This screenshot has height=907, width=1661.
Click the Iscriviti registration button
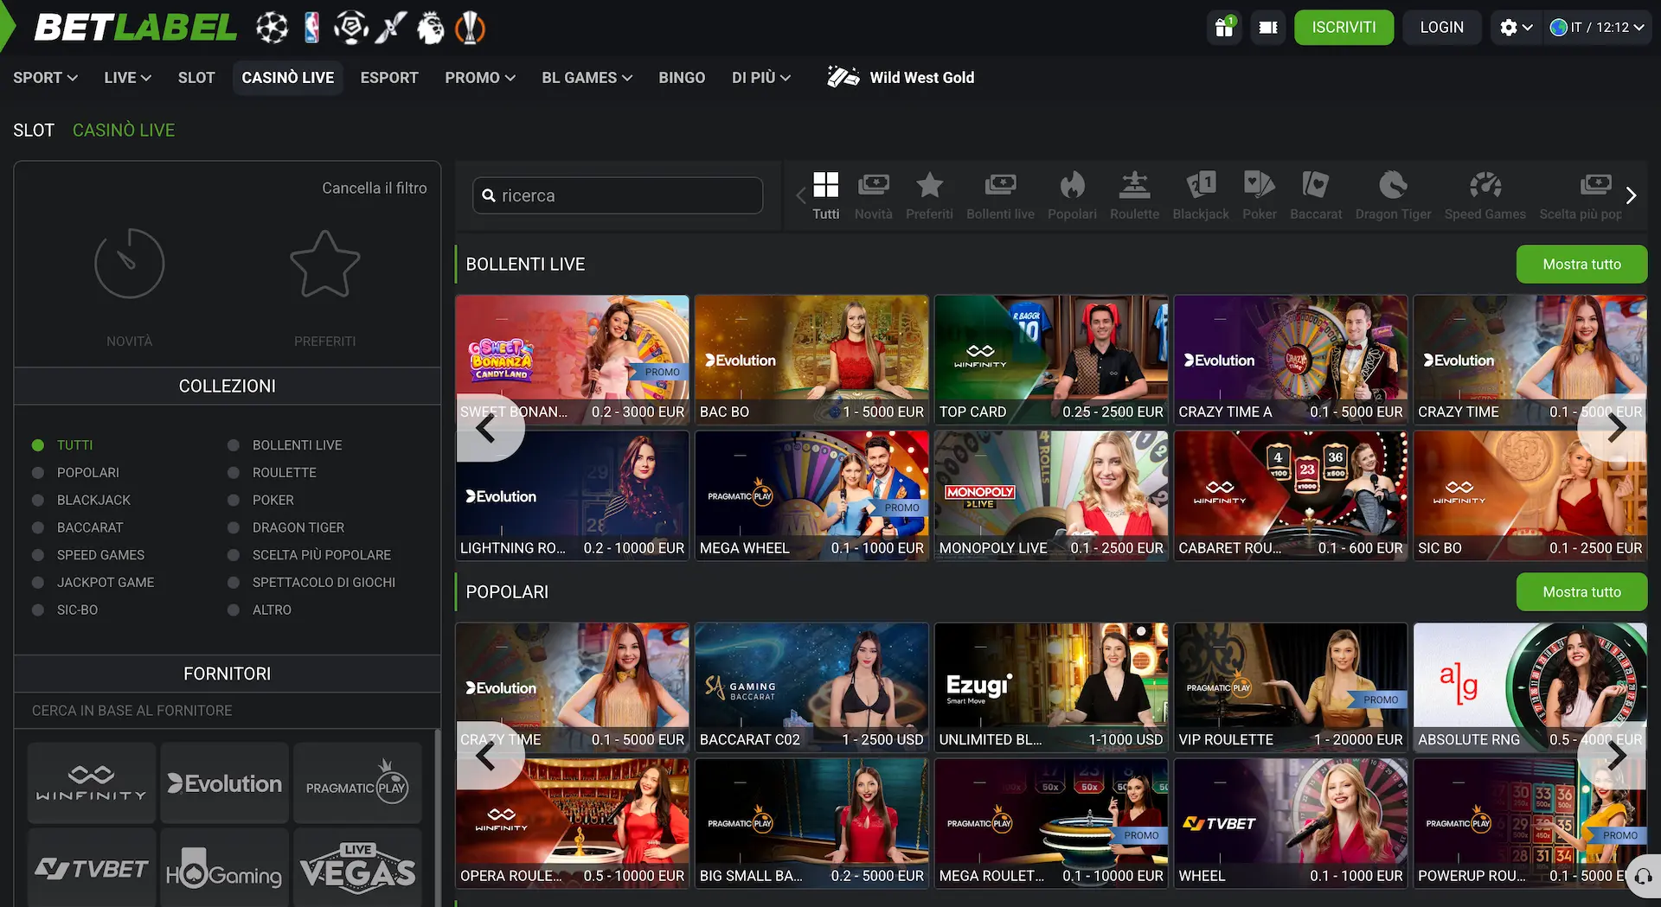[1344, 28]
